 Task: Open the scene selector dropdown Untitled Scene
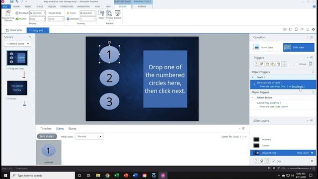[17, 44]
